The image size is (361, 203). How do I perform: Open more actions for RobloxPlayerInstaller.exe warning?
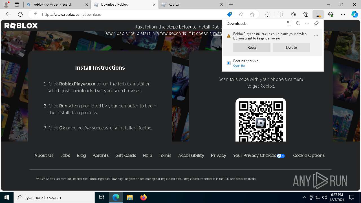316,36
